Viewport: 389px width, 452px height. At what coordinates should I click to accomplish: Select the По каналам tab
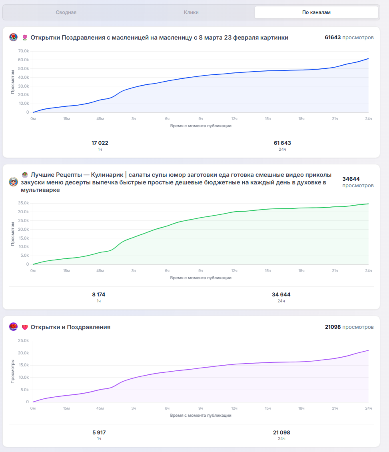[x=316, y=12]
